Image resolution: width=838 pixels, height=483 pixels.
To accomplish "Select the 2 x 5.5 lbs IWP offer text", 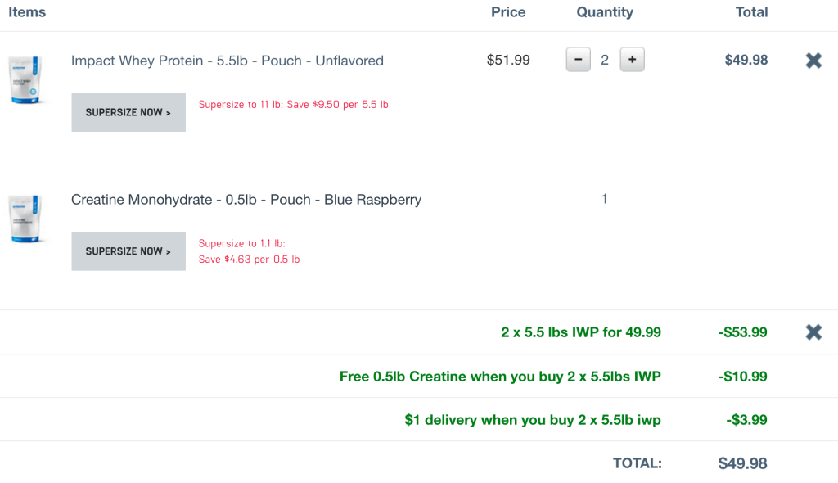I will pyautogui.click(x=580, y=332).
